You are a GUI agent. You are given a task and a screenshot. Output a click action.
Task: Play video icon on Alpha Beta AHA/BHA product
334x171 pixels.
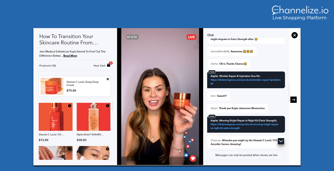107,106
